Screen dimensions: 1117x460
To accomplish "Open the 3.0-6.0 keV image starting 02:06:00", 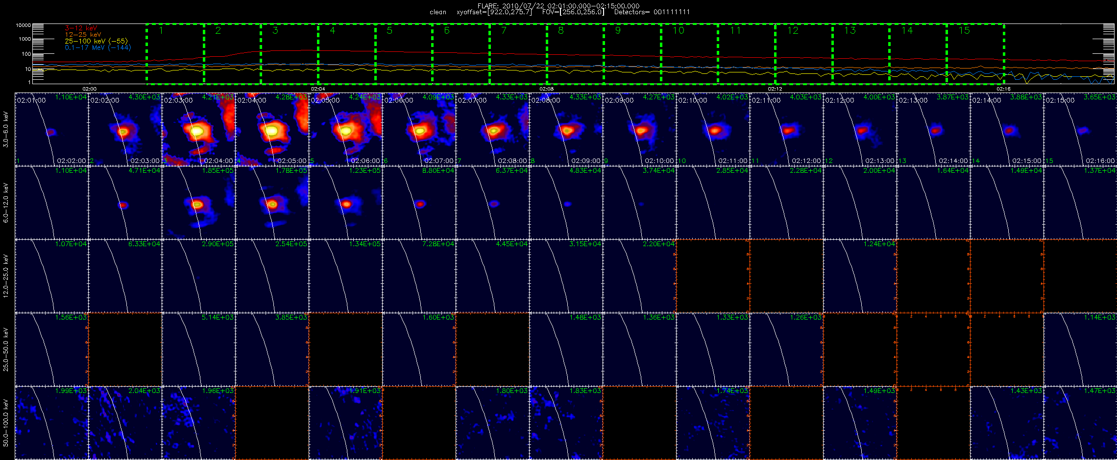I will click(419, 129).
